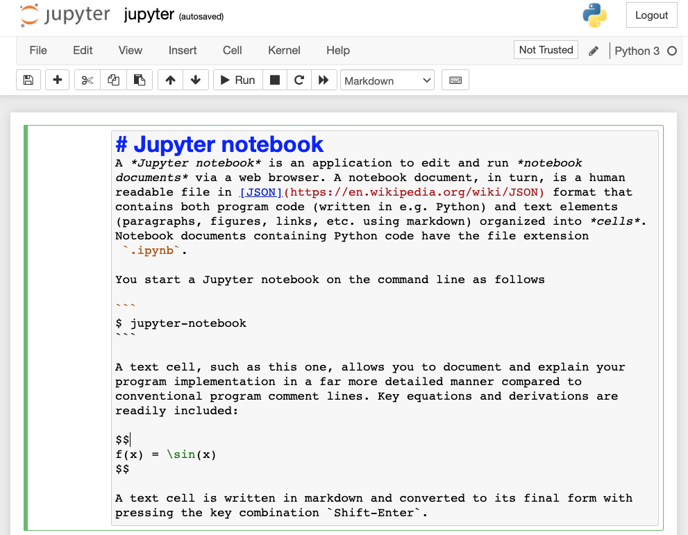
Task: Cut selected cells with scissors icon
Action: click(87, 80)
